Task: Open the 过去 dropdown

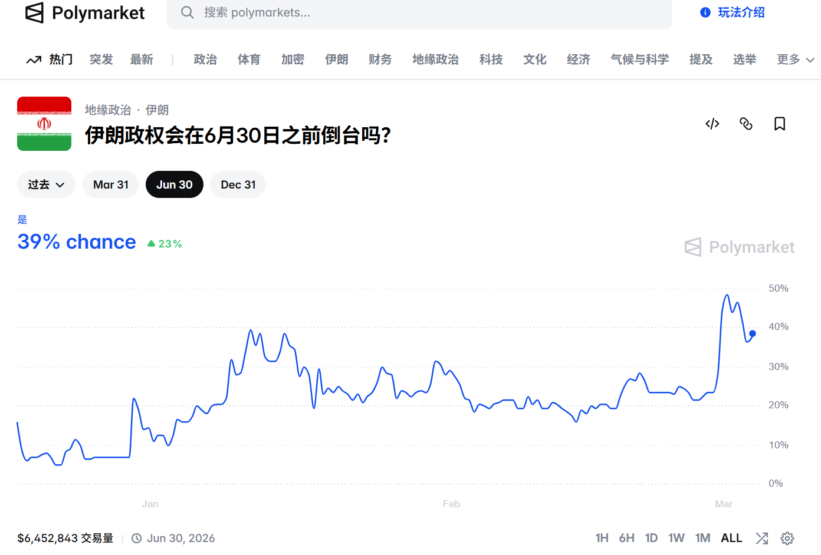Action: (x=46, y=184)
